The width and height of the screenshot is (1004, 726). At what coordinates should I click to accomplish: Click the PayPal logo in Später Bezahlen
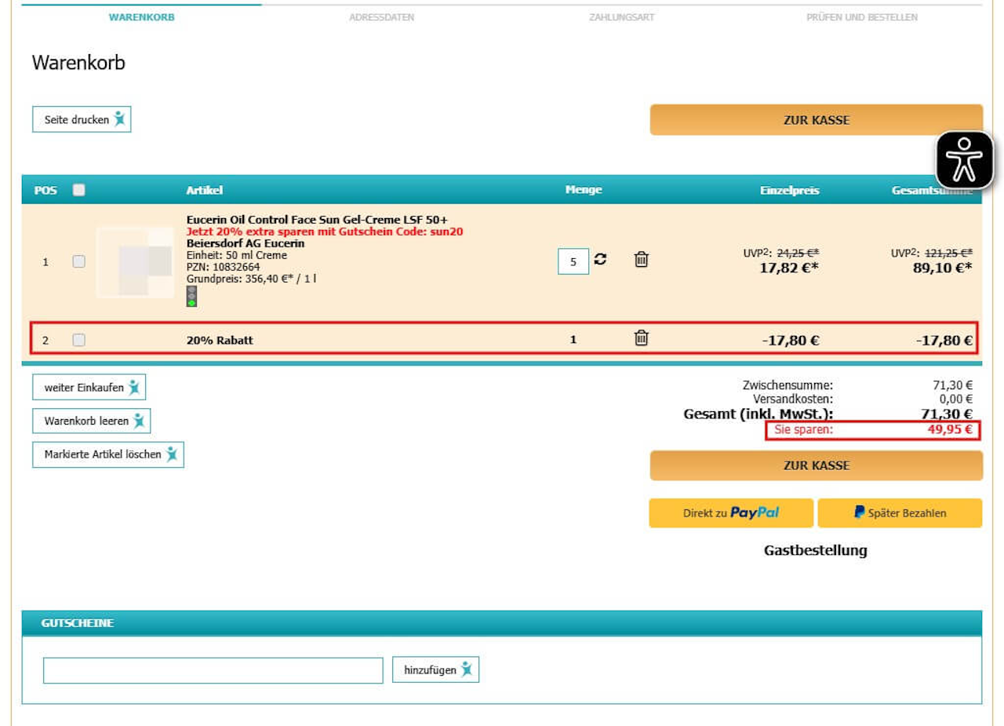point(860,513)
